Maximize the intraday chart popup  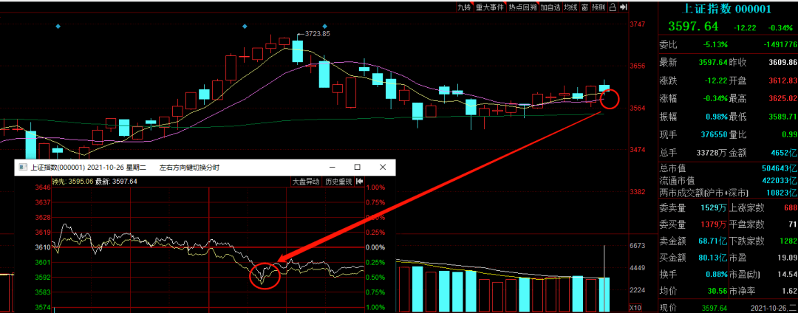pyautogui.click(x=357, y=168)
